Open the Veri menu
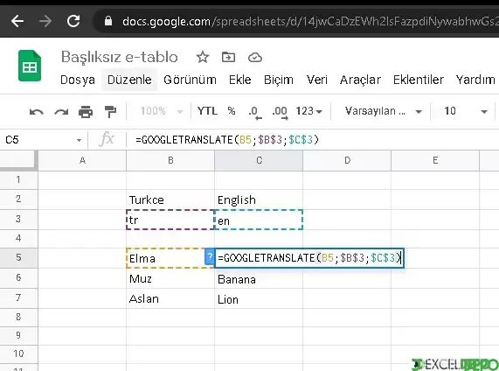Image resolution: width=499 pixels, height=371 pixels. [317, 80]
